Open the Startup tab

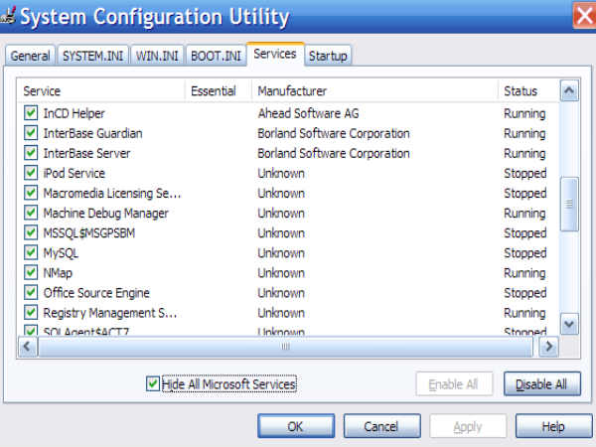pos(328,56)
